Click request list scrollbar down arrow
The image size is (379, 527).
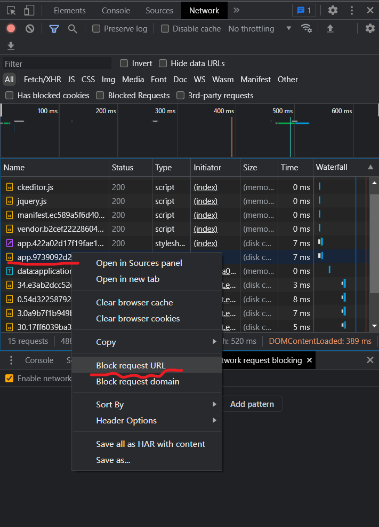tap(374, 326)
